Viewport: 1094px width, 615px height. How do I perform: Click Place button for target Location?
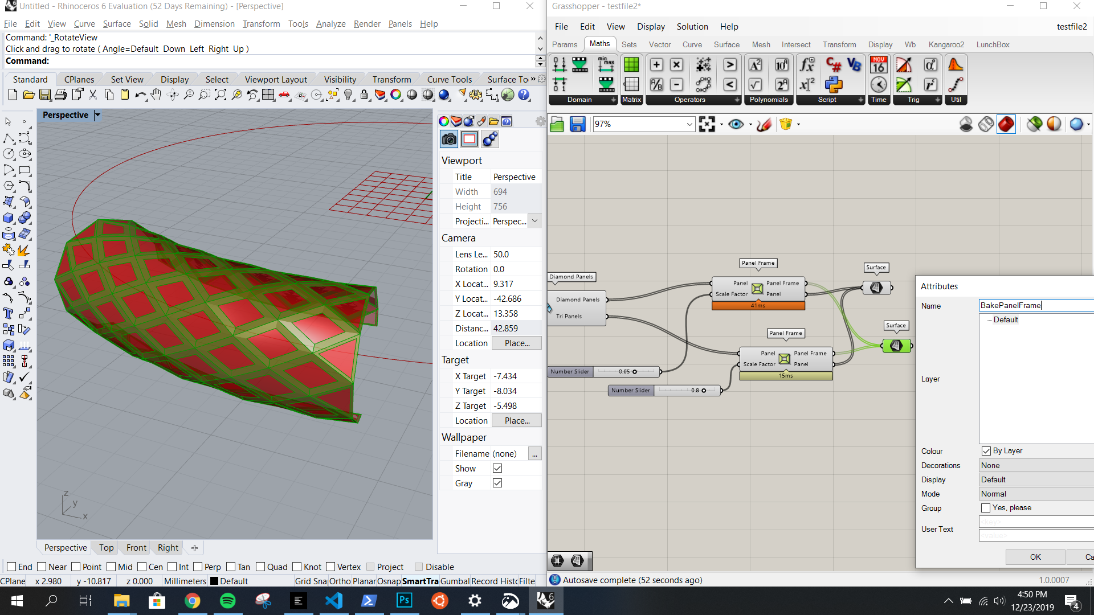[x=516, y=421]
